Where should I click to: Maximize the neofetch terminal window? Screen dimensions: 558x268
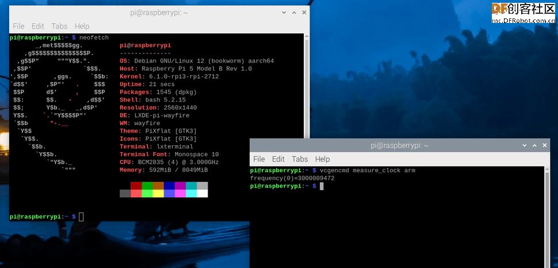(x=294, y=13)
